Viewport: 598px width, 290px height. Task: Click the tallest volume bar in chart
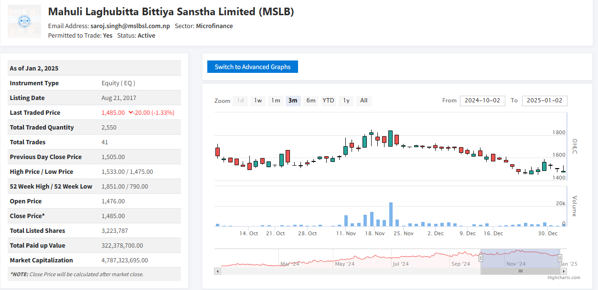coord(391,214)
